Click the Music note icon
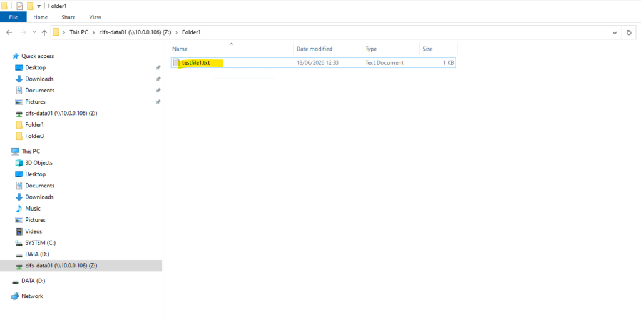Screen dimensions: 641x318 19,208
